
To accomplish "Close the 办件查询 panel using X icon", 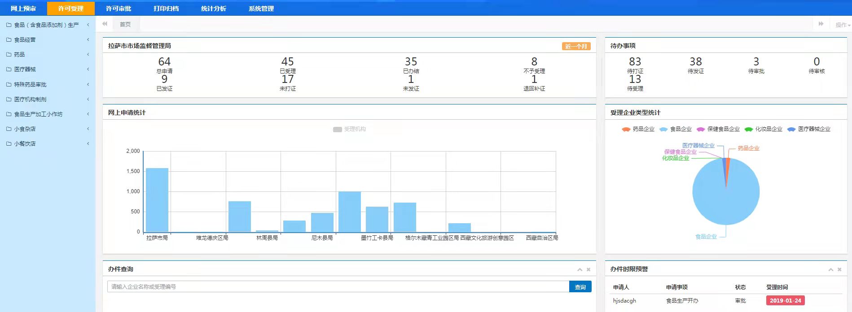I will coord(588,269).
